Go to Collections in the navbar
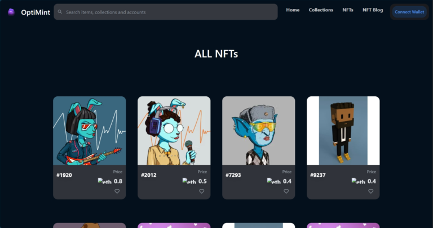433x228 pixels. [321, 10]
